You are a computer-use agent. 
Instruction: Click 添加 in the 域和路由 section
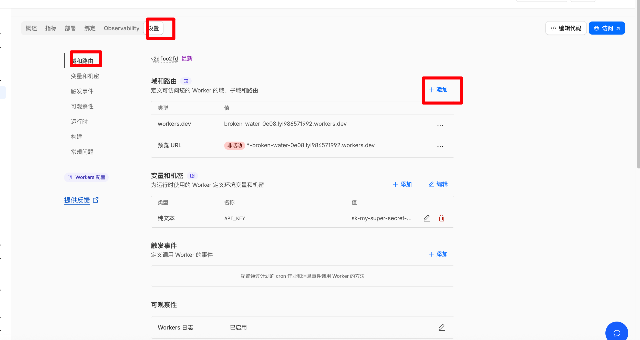point(438,90)
